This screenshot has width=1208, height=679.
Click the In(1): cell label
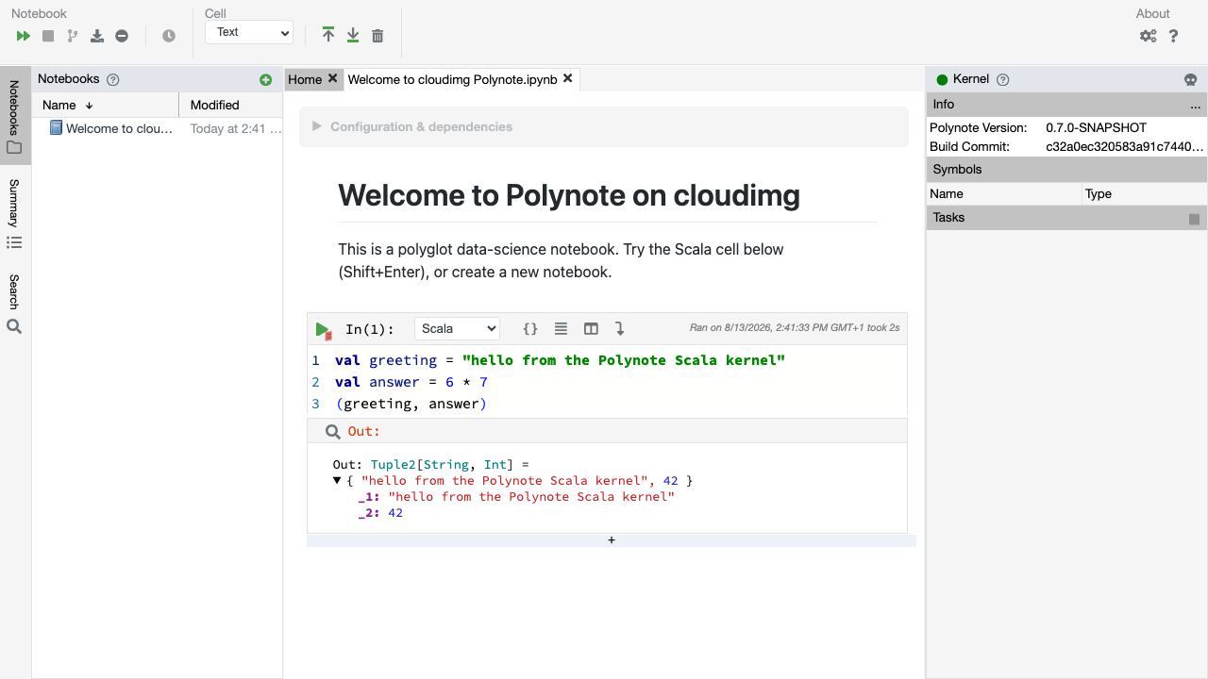tap(370, 329)
